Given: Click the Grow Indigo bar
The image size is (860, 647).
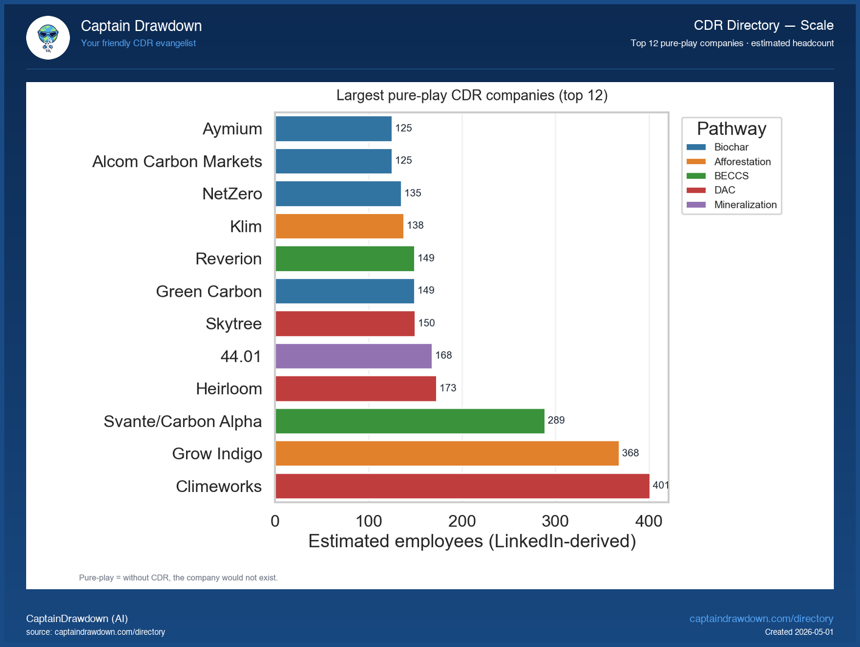Looking at the screenshot, I should pos(447,454).
